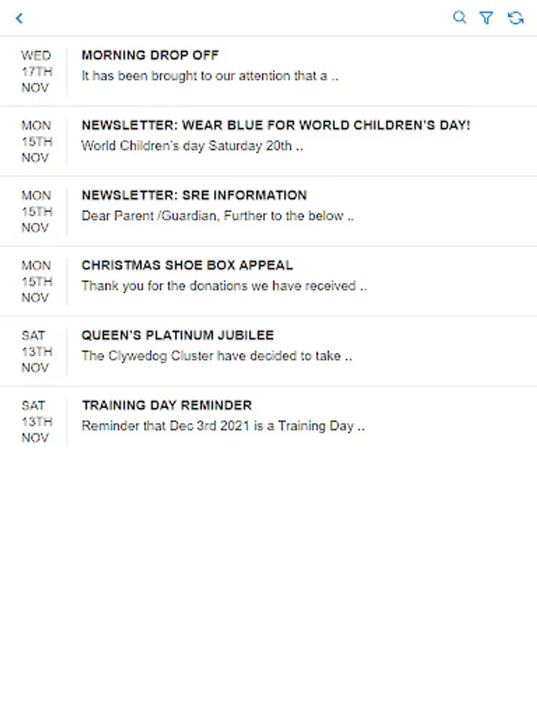
Task: Open message search magnifier icon
Action: point(459,18)
